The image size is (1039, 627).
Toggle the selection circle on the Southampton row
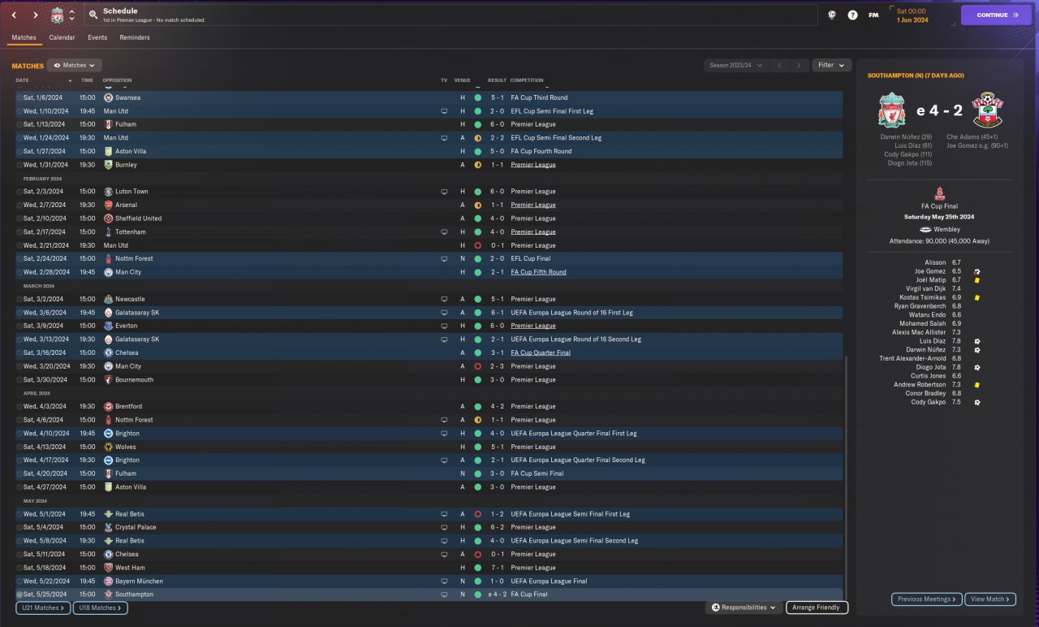(19, 595)
